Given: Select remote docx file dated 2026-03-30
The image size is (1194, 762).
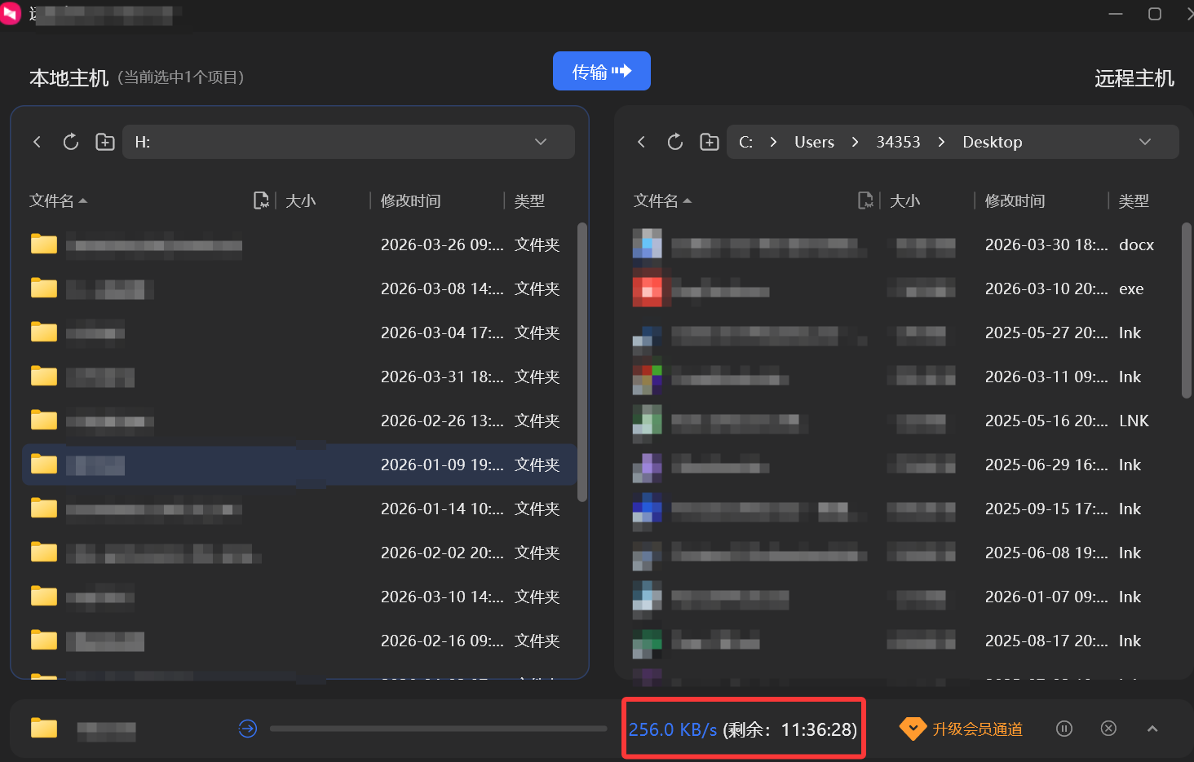Looking at the screenshot, I should (x=903, y=244).
